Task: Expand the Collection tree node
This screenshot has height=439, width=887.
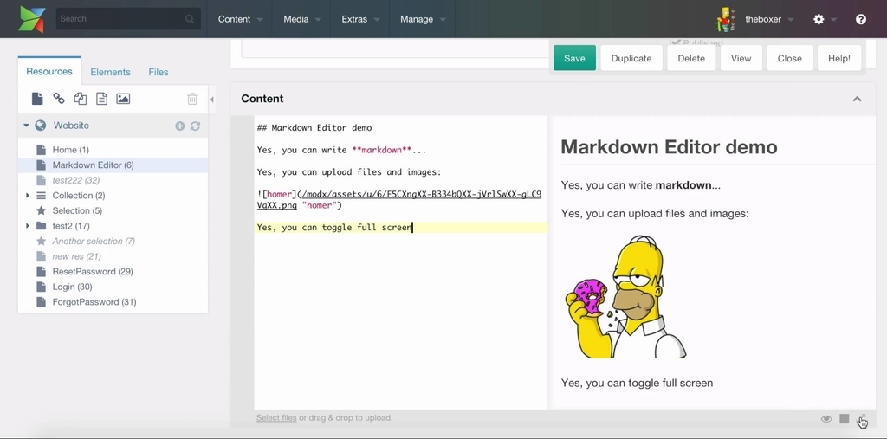Action: [27, 195]
